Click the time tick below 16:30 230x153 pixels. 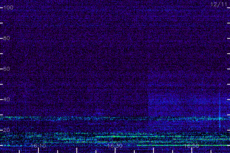(x=115, y=150)
